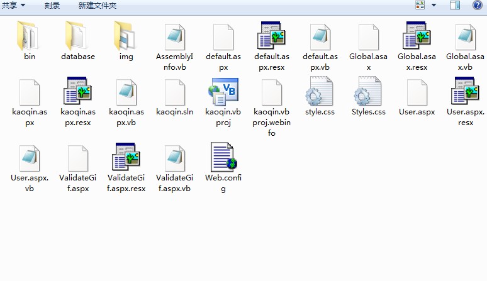Select the ValidateGif.aspx file icon
487x281 pixels.
coord(78,158)
